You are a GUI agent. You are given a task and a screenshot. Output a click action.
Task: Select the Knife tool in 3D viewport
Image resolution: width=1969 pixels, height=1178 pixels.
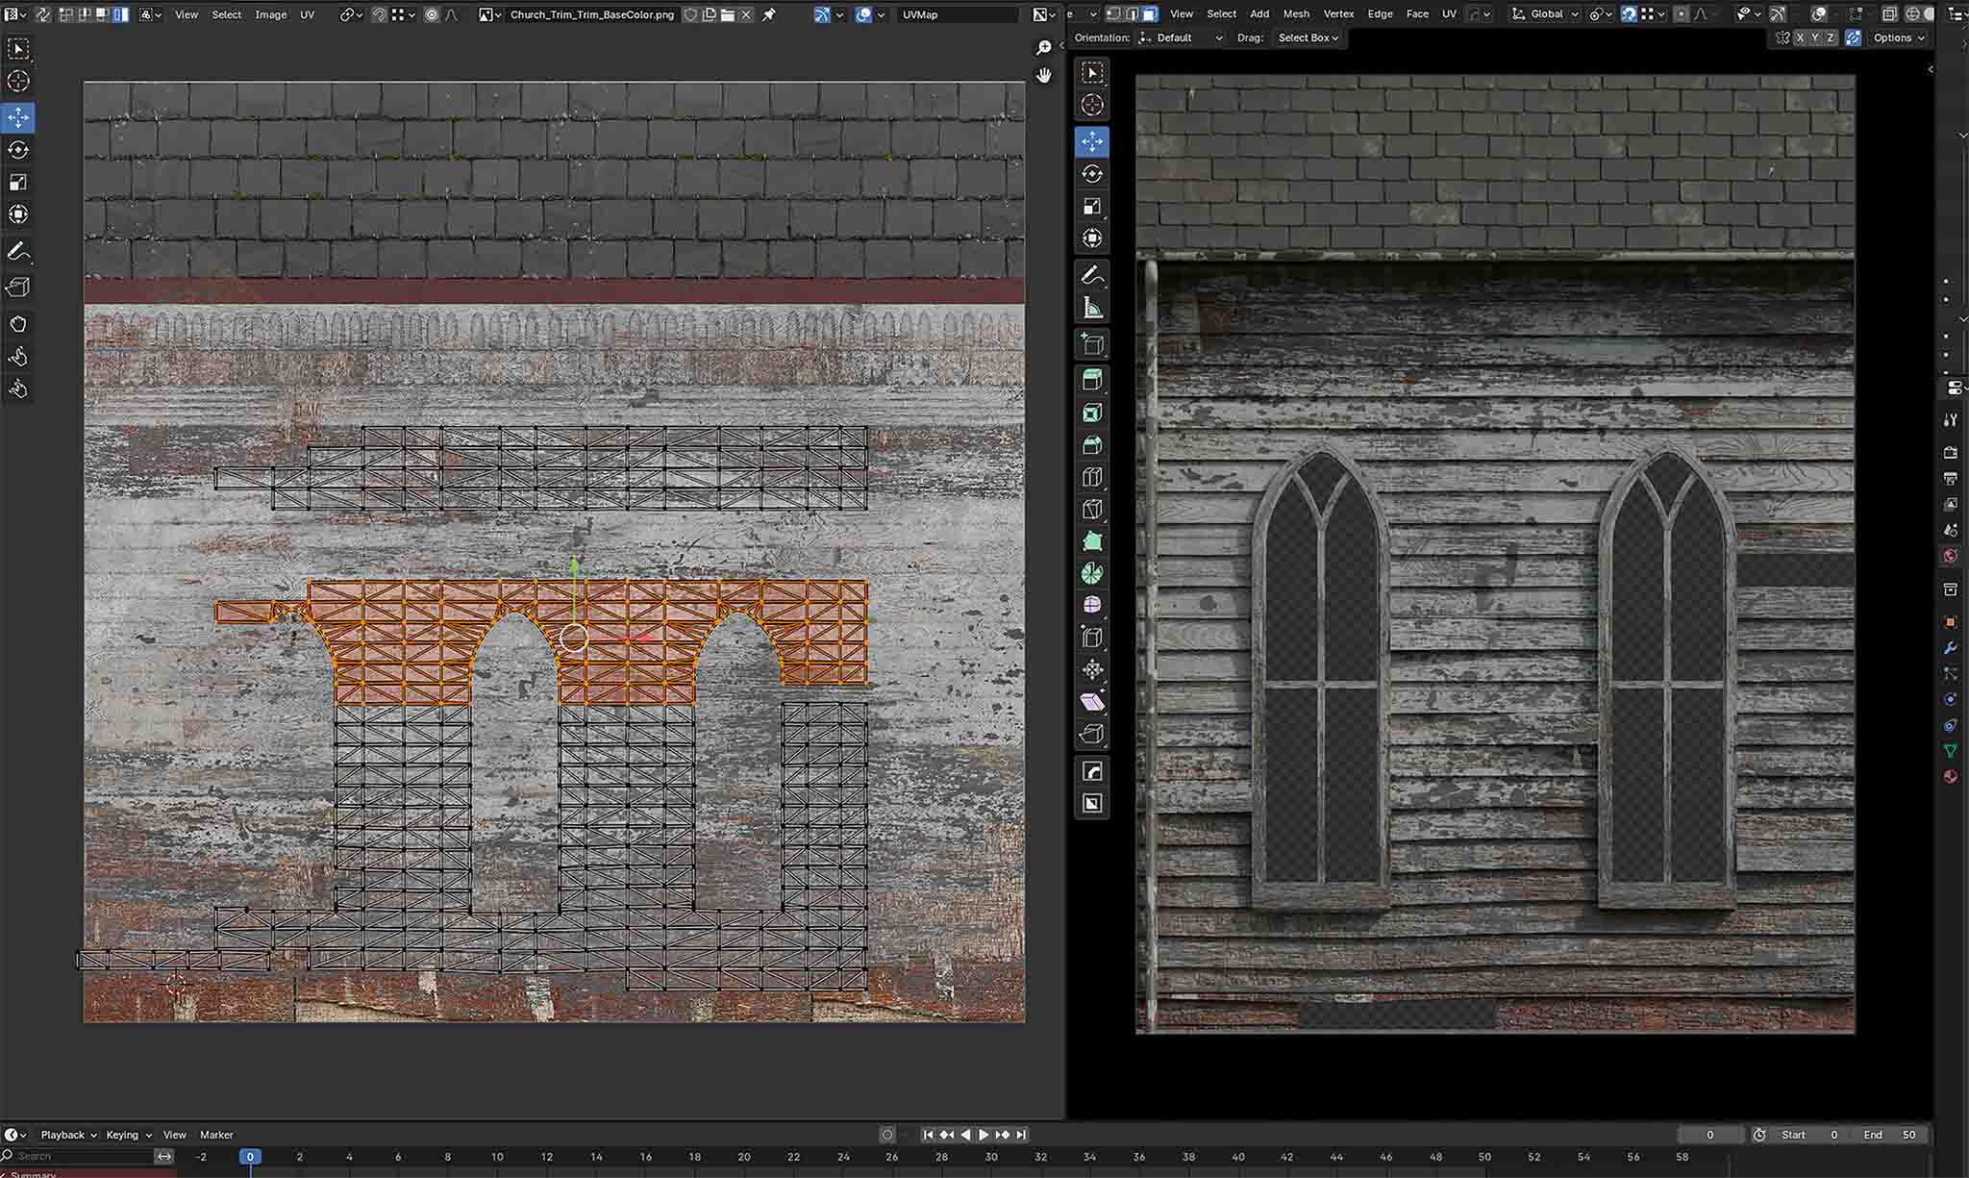1092,510
